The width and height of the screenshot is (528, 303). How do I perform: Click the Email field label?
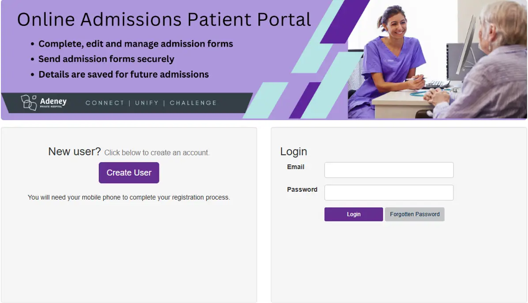(296, 167)
